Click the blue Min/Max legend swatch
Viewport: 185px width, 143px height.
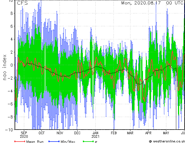click(x=54, y=141)
